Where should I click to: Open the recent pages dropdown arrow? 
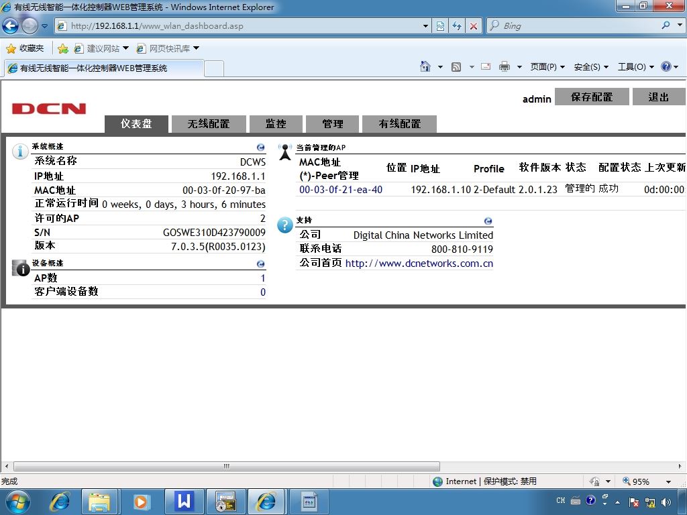[x=44, y=26]
